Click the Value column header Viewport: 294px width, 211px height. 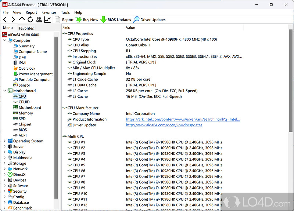(130, 28)
